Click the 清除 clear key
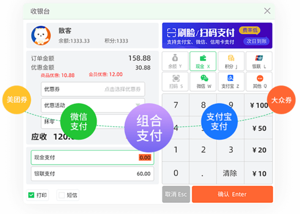The width and height of the screenshot is (302, 214). tap(231, 173)
